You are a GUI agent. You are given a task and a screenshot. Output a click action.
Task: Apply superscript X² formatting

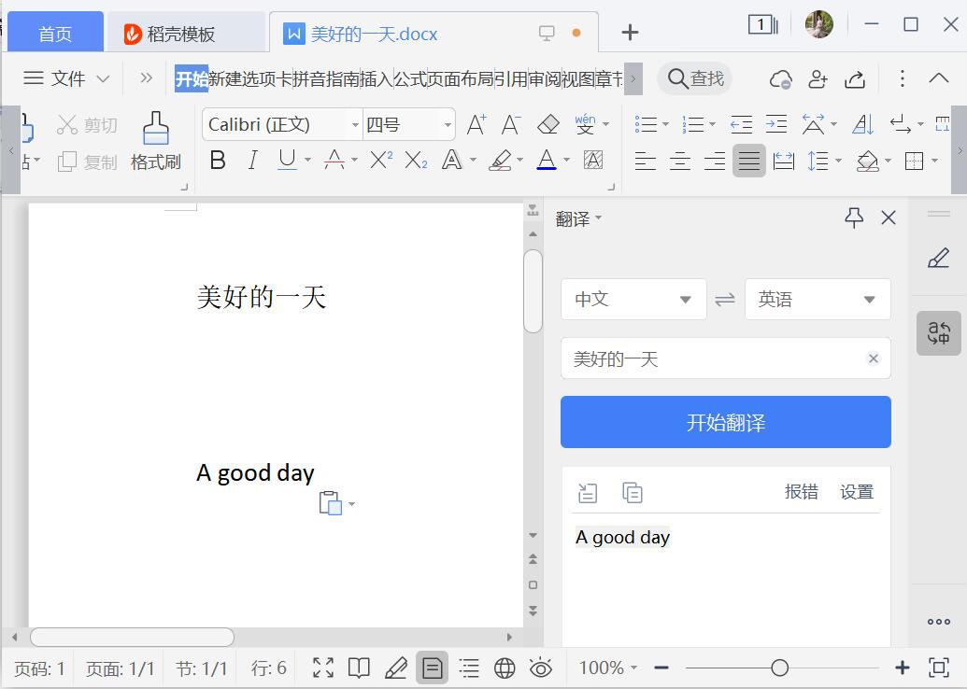pos(381,161)
